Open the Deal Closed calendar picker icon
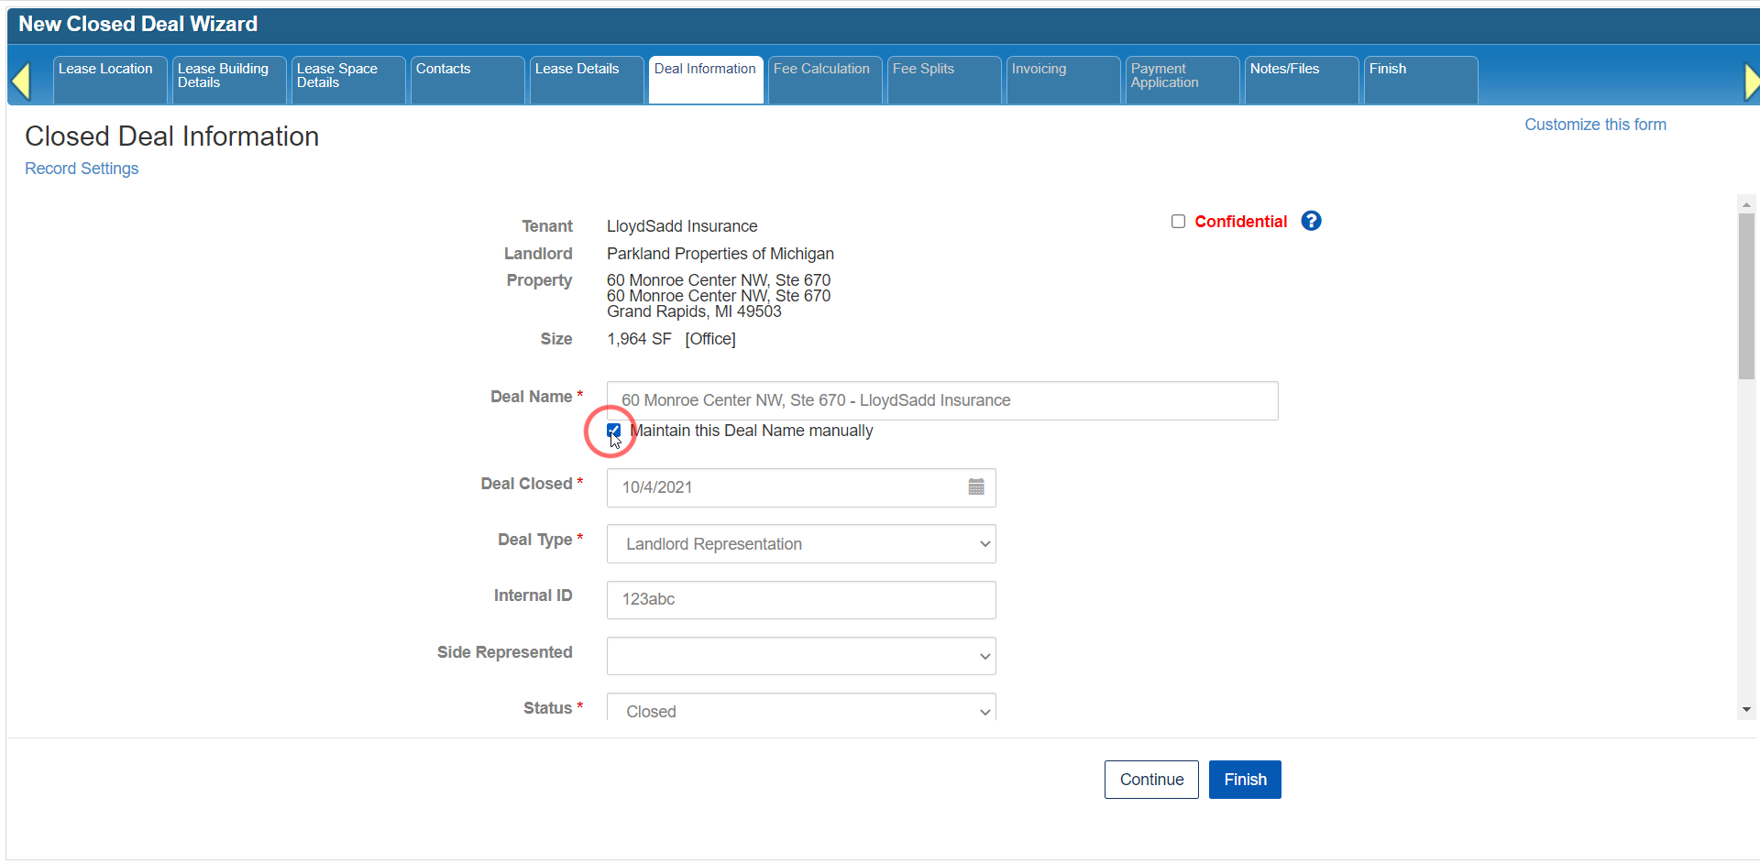Screen dimensions: 1760x863 click(x=976, y=487)
